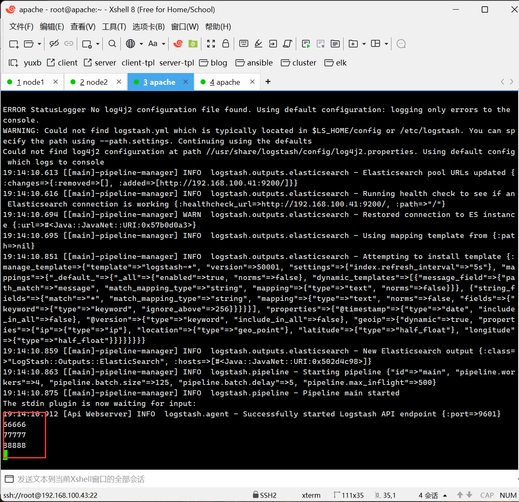519x502 pixels.
Task: Click the compose bar window icon
Action: click(x=9, y=479)
